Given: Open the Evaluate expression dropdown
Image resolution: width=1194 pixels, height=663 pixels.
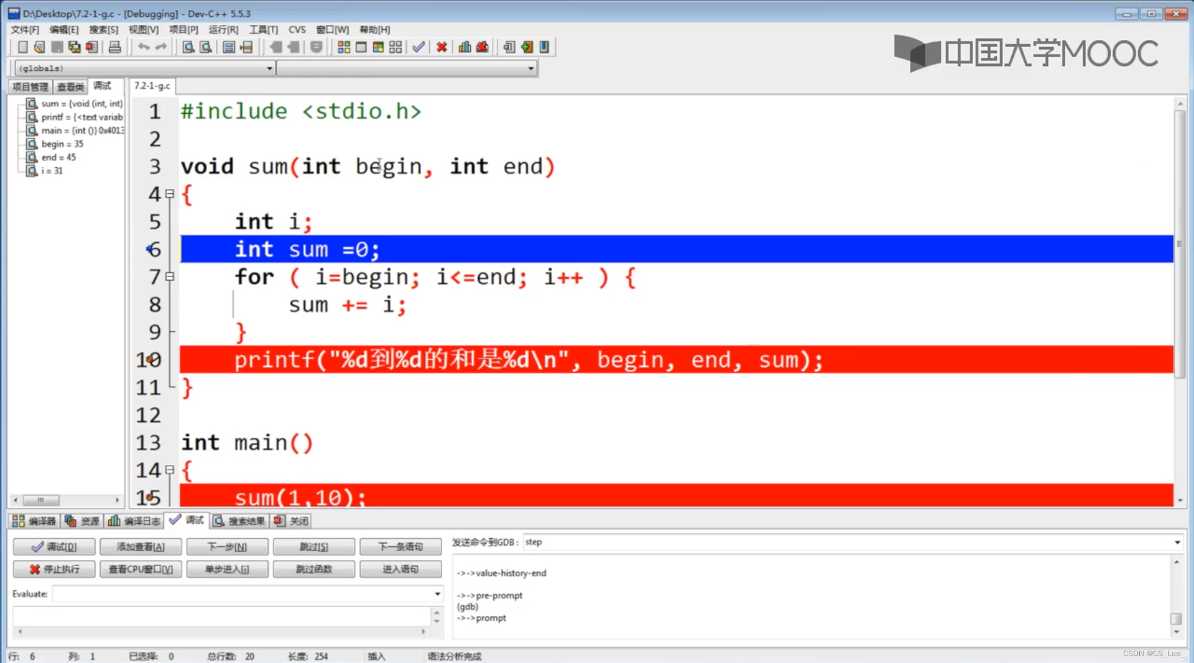Looking at the screenshot, I should pyautogui.click(x=437, y=594).
